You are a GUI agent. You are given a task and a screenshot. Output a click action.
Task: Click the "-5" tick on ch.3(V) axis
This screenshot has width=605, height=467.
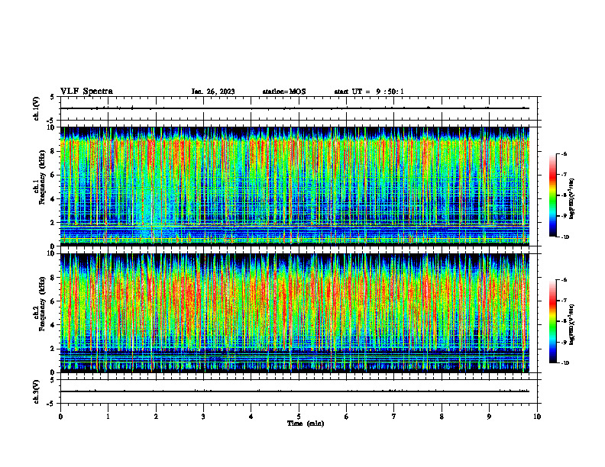point(51,404)
